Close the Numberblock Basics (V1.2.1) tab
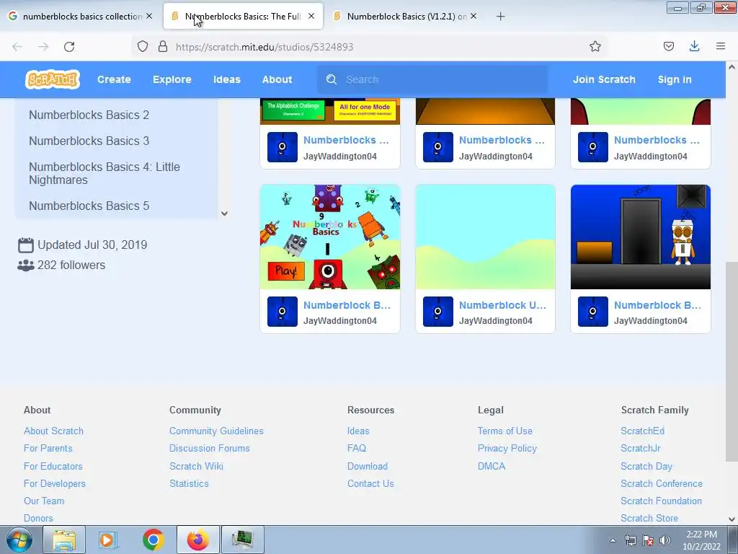The image size is (738, 554). (474, 16)
